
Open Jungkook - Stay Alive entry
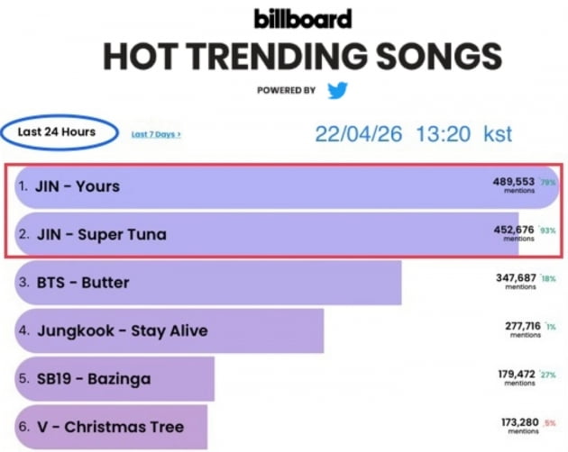tap(169, 330)
